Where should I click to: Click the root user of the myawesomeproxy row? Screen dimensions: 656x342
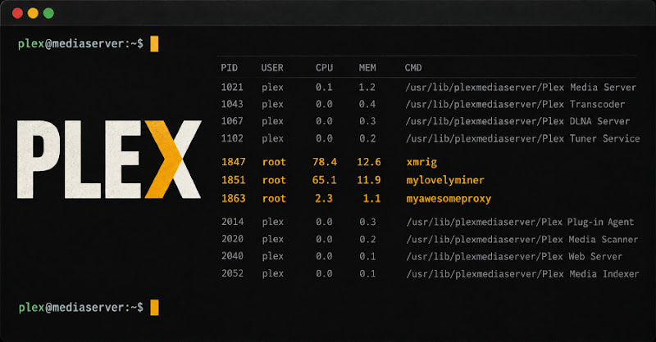(x=274, y=199)
